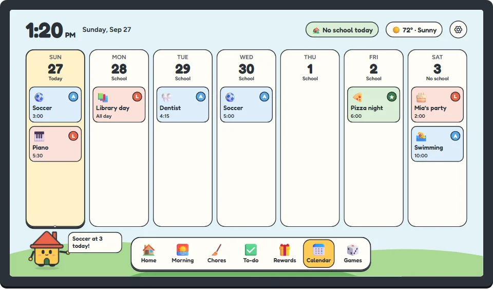Select the Calendar tab
This screenshot has height=289, width=493.
(x=318, y=254)
